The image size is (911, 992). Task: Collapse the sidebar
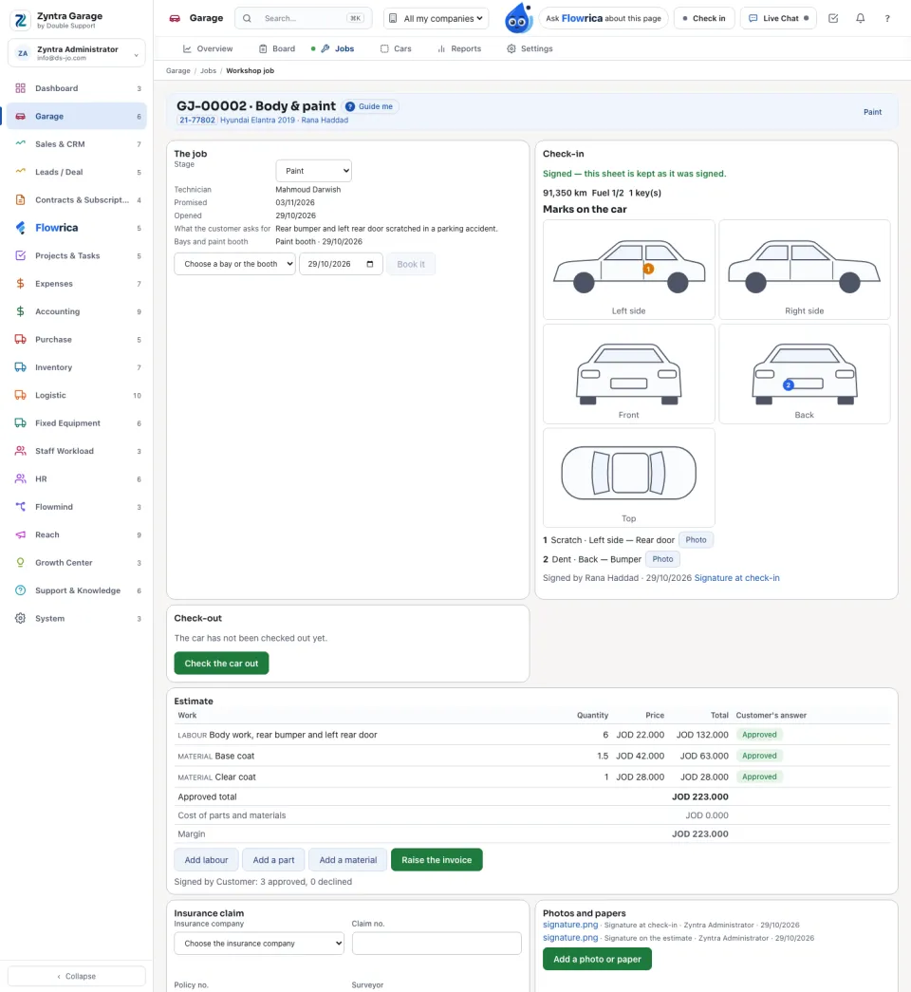coord(77,976)
